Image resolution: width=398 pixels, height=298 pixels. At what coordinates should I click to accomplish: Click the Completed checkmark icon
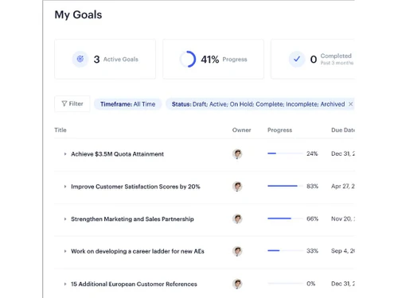(297, 59)
